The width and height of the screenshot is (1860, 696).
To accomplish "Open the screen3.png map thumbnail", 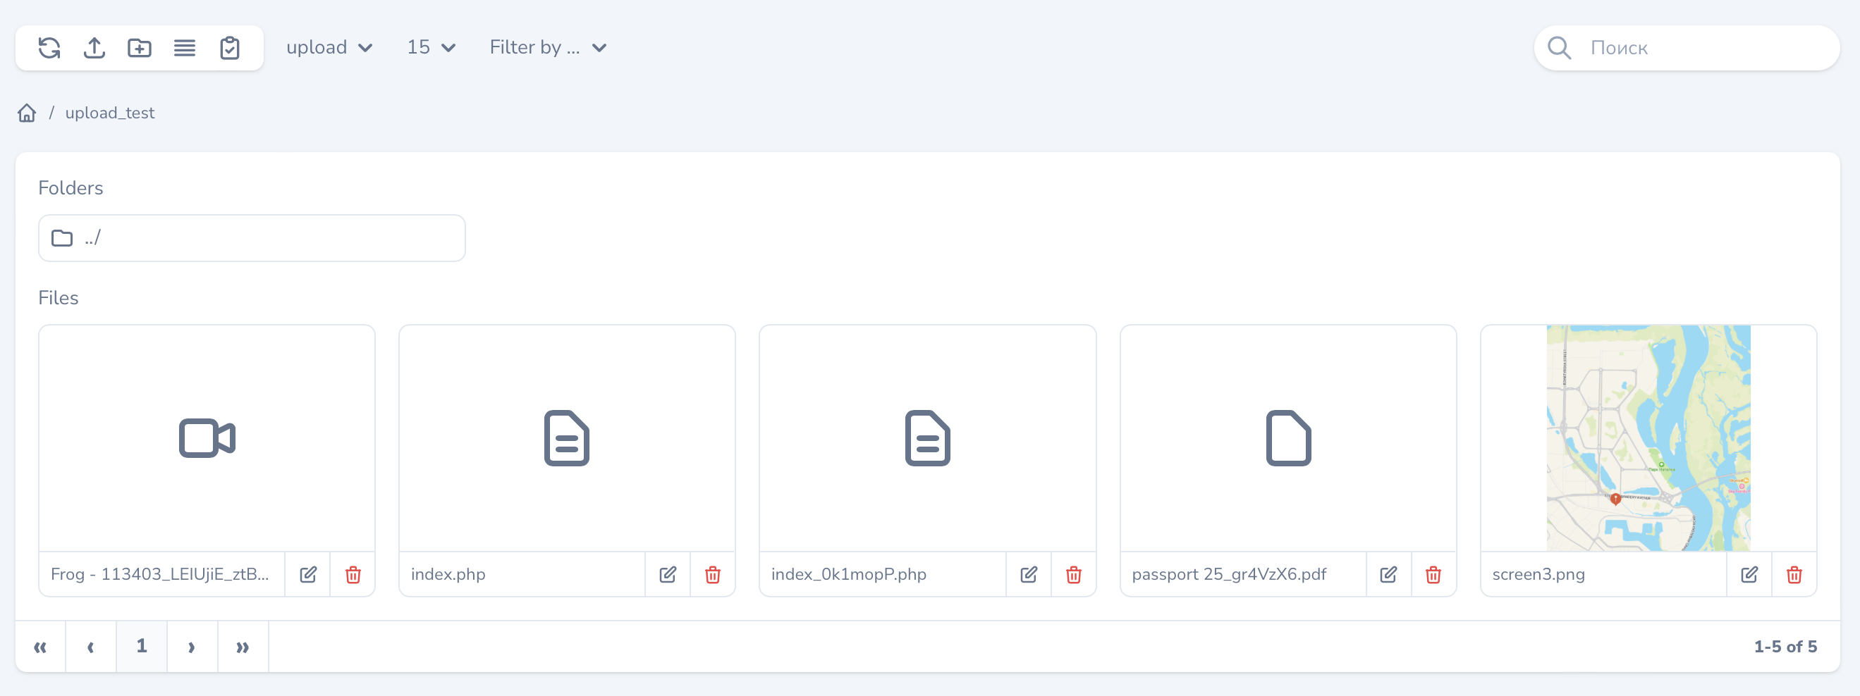I will 1648,437.
